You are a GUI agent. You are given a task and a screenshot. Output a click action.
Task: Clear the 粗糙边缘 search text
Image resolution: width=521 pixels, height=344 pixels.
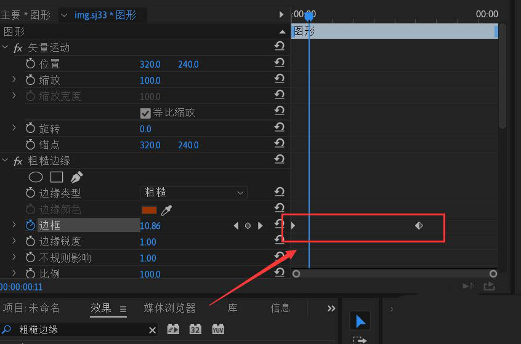(152, 330)
